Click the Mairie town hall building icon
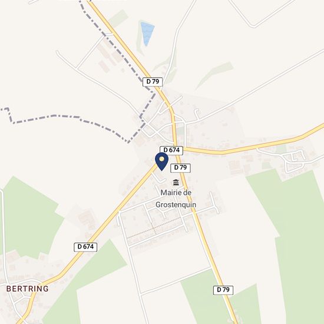The width and height of the screenshot is (324, 324). (176, 182)
